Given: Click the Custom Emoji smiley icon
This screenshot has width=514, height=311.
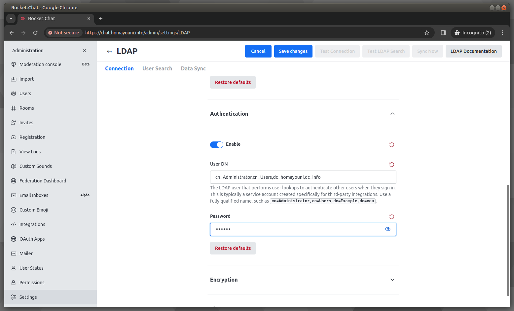Looking at the screenshot, I should tap(14, 210).
